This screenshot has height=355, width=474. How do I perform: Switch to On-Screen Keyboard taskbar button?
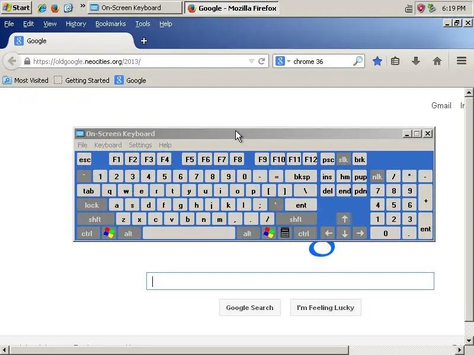click(135, 8)
